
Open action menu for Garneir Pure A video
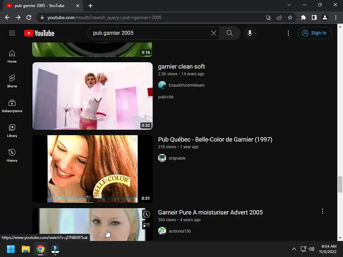323,211
